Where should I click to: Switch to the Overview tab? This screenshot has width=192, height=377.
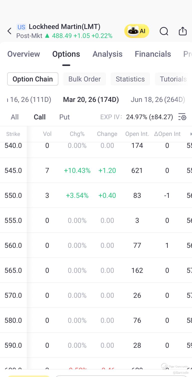coord(23,54)
